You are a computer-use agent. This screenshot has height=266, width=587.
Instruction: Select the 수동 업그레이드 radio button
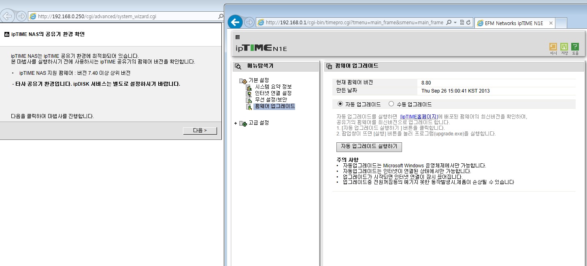coord(391,104)
